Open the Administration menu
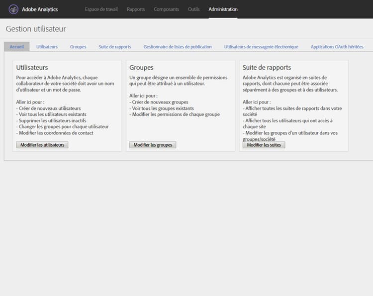This screenshot has width=373, height=296. click(x=223, y=9)
